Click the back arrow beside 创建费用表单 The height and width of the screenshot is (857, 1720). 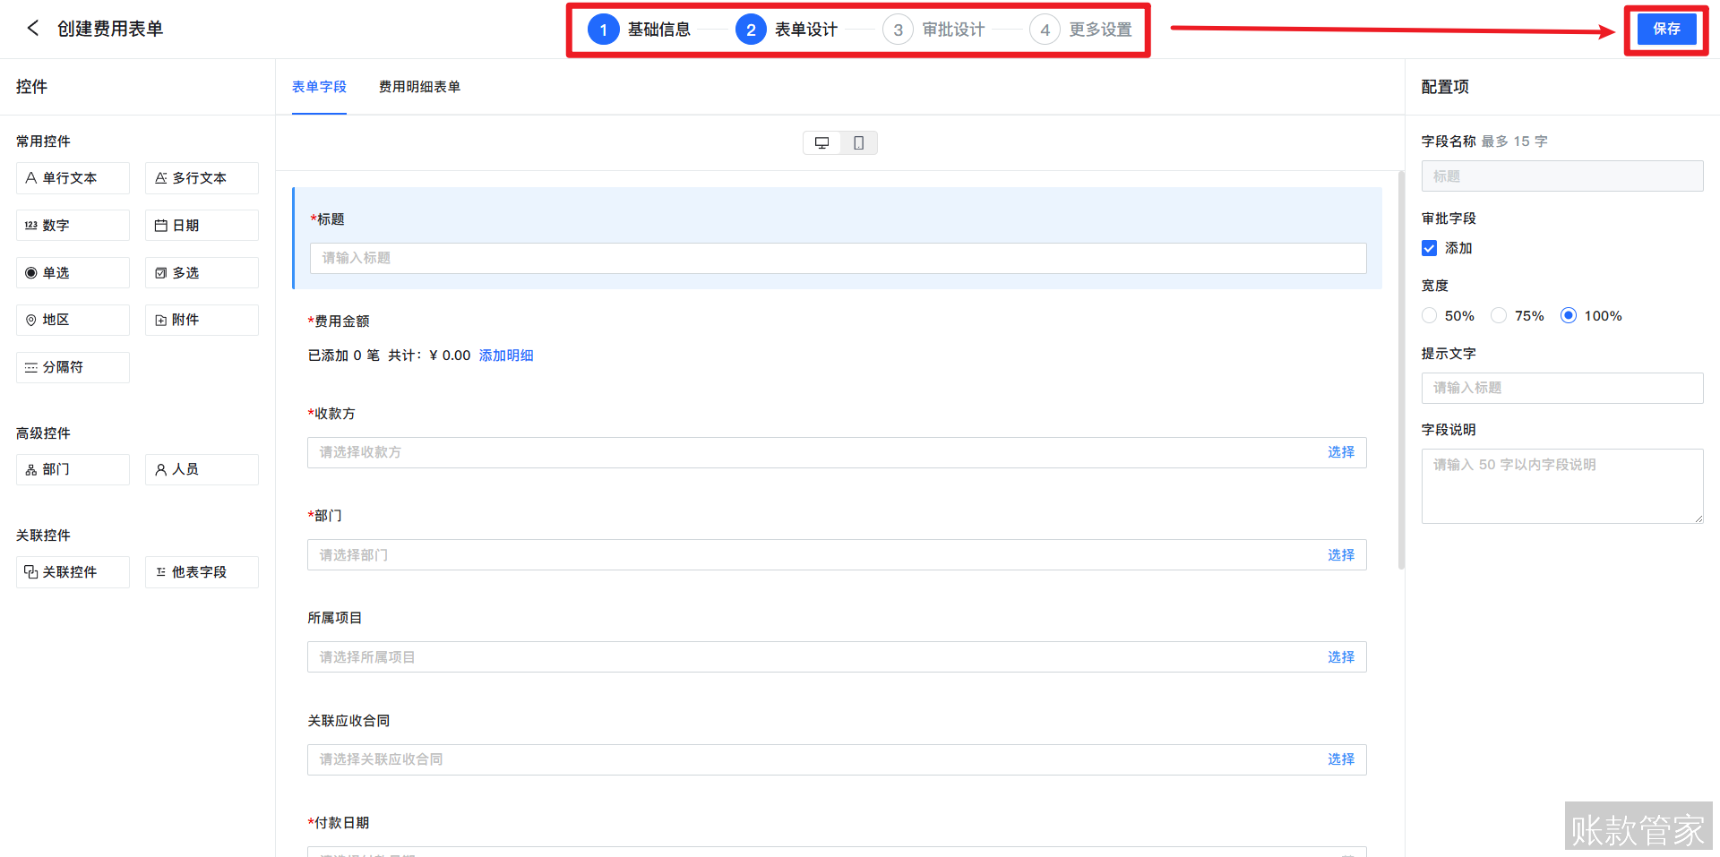pyautogui.click(x=33, y=28)
